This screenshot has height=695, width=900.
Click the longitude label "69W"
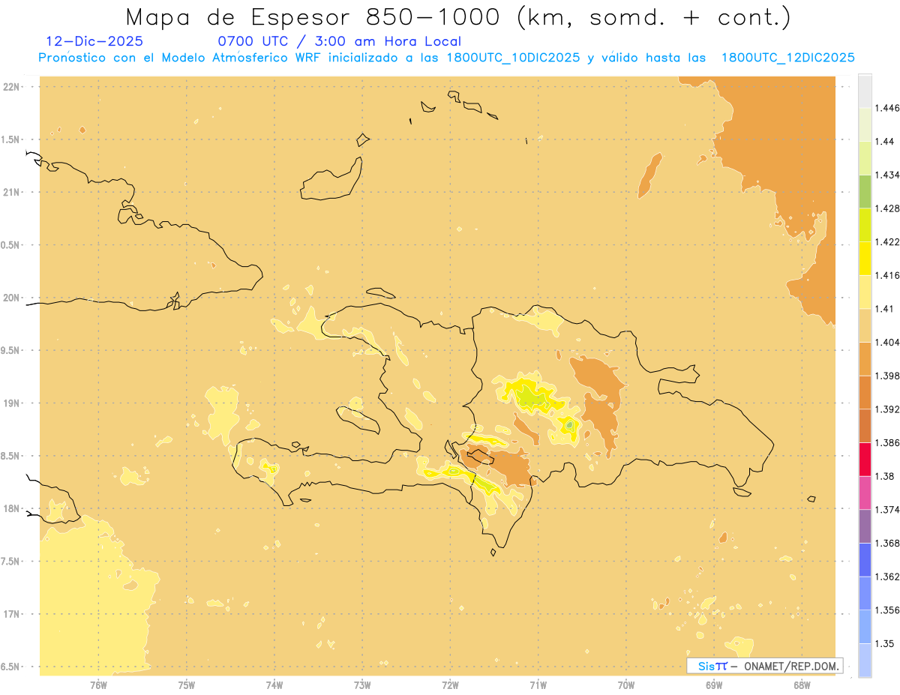714,685
